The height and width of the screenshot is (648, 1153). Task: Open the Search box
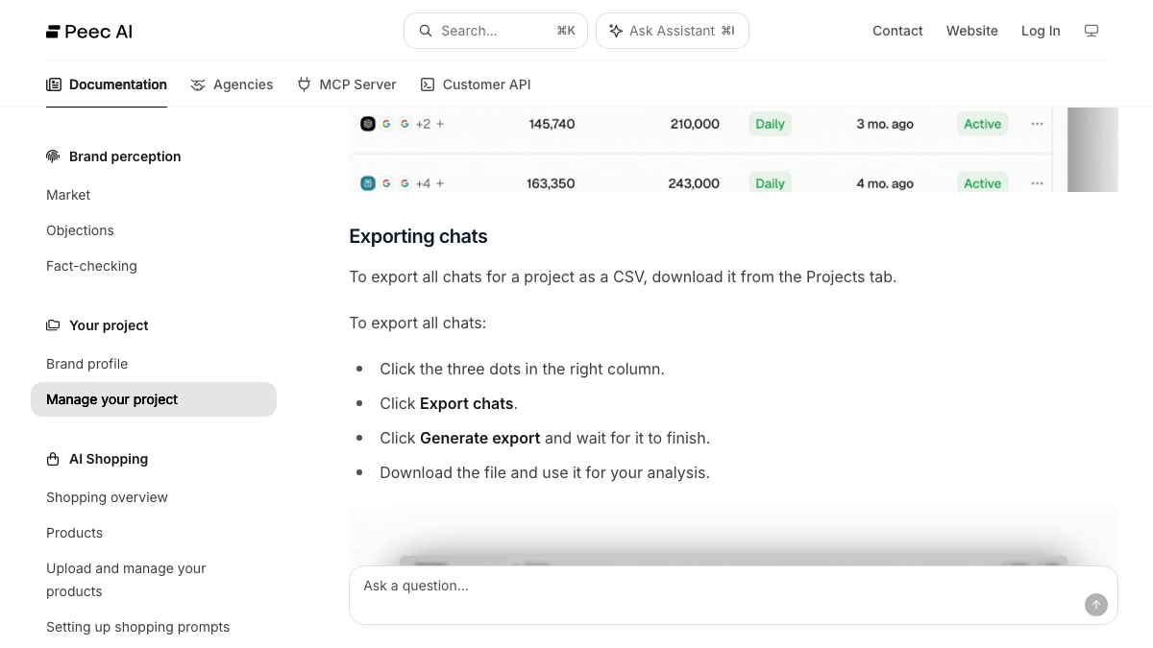496,31
